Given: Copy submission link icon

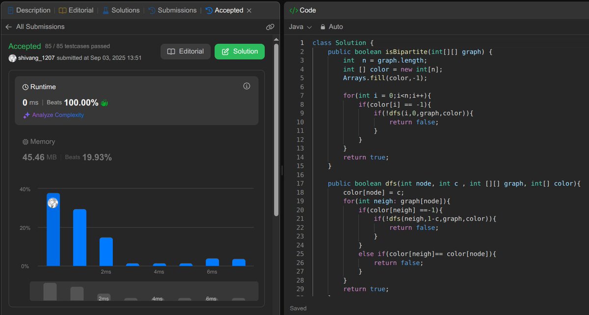Looking at the screenshot, I should (269, 27).
